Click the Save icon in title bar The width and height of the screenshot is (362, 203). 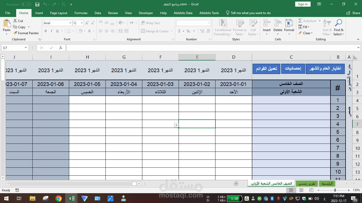[x=37, y=4]
